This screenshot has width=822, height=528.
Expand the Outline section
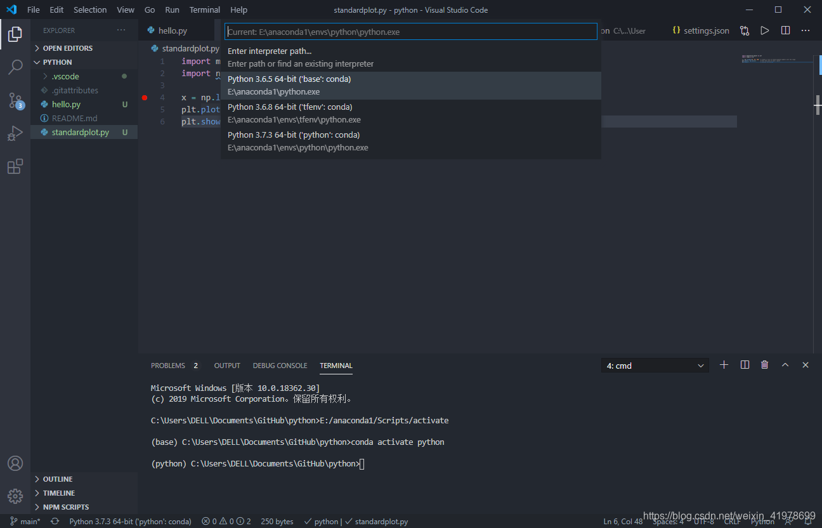pyautogui.click(x=84, y=479)
